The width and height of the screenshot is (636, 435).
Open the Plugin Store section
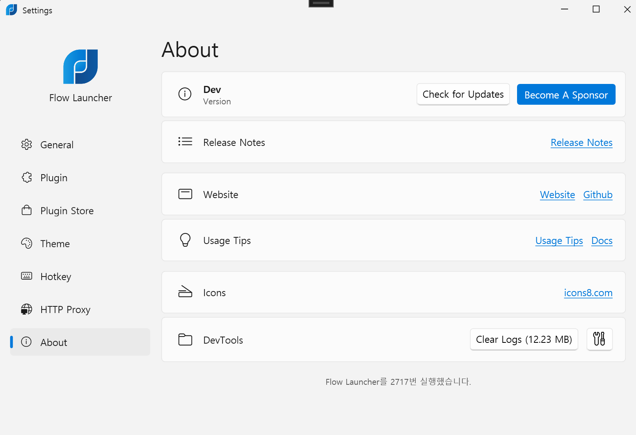pos(80,211)
